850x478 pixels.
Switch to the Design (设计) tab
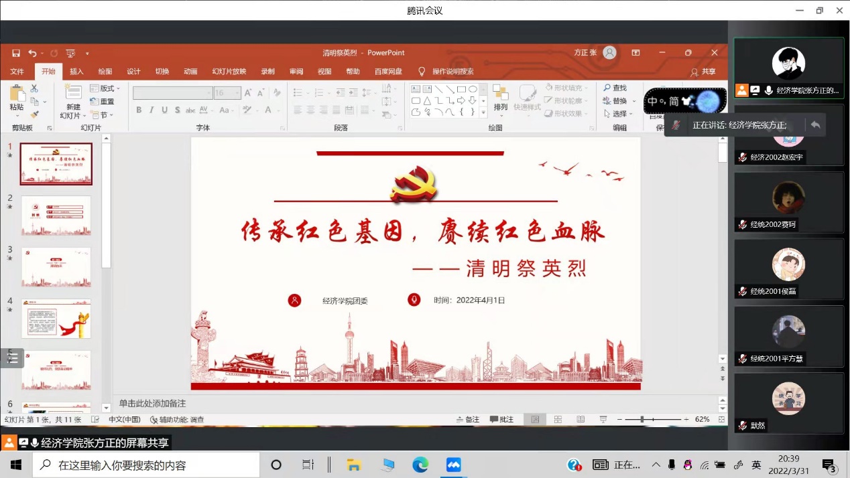[x=133, y=72]
